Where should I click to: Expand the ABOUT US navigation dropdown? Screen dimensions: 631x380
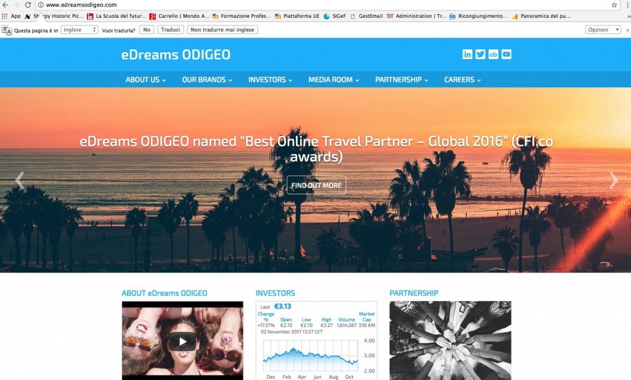(145, 79)
